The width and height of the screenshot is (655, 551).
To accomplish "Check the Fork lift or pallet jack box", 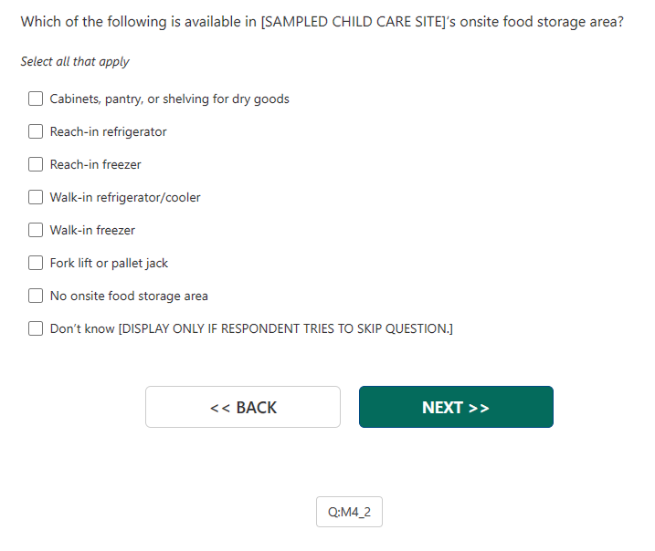I will (36, 263).
